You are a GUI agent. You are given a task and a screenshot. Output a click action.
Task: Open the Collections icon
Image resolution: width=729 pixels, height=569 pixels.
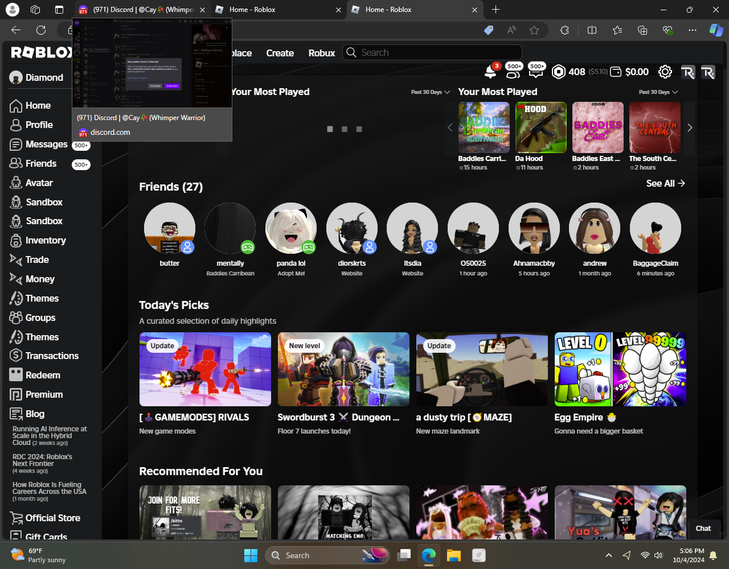tap(643, 30)
